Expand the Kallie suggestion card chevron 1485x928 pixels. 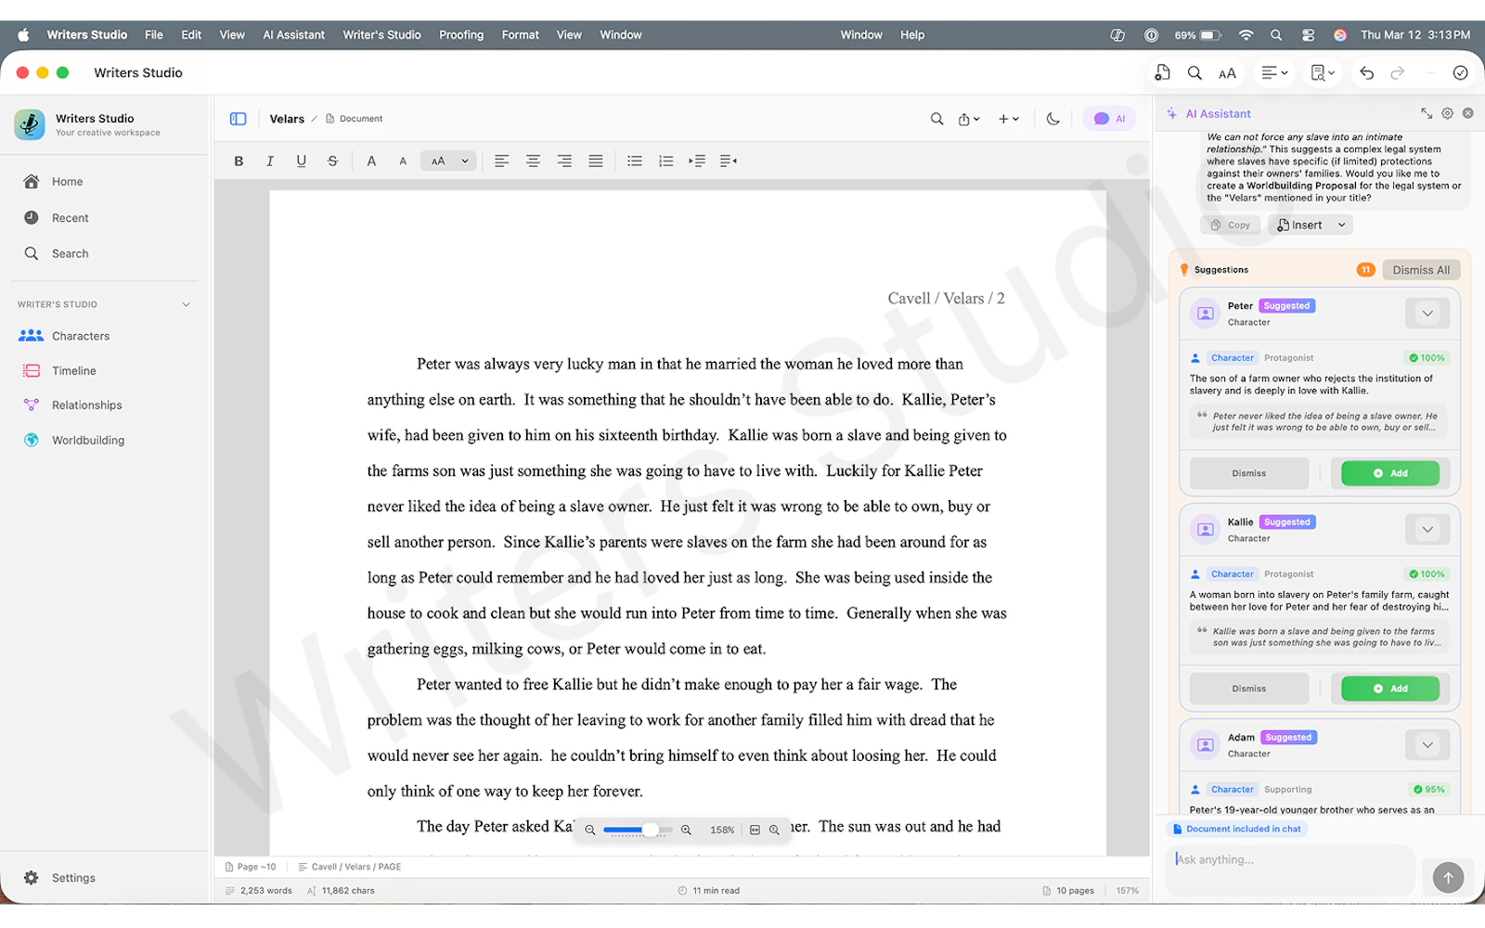tap(1427, 530)
